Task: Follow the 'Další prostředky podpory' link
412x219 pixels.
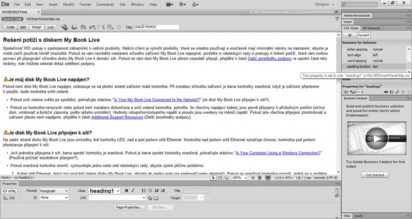Action: coord(270,59)
